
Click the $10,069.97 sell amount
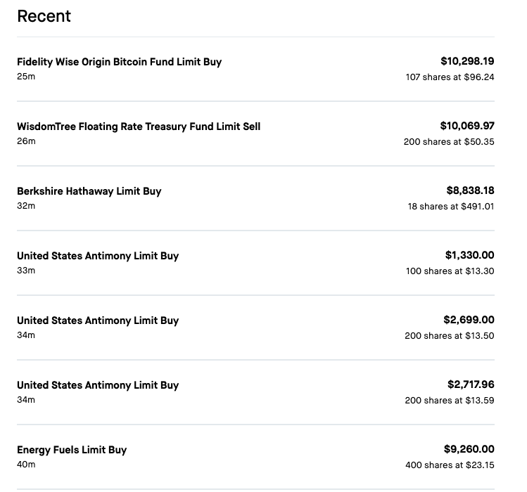(467, 126)
